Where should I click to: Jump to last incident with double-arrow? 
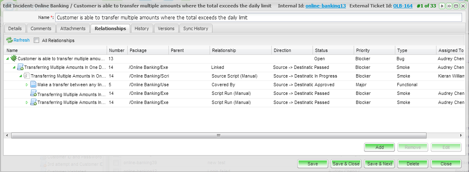449,6
